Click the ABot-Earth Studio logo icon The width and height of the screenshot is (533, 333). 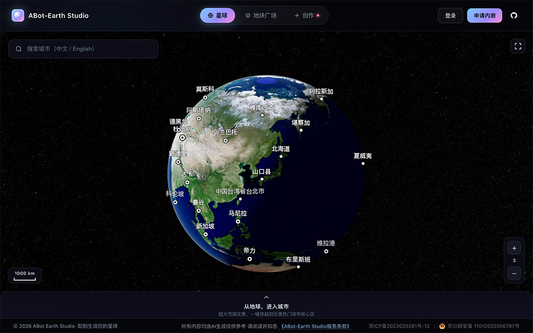pyautogui.click(x=18, y=15)
